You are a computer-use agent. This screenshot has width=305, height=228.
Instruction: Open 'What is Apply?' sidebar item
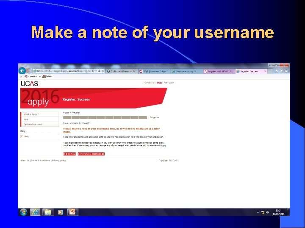pos(40,114)
